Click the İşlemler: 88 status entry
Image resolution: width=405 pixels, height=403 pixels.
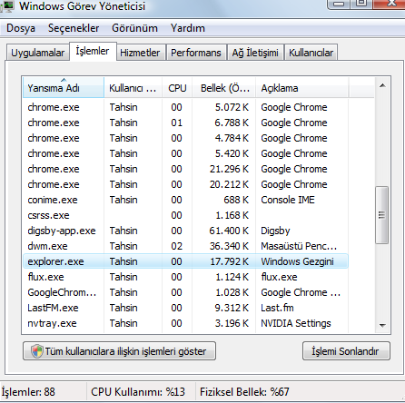[28, 392]
